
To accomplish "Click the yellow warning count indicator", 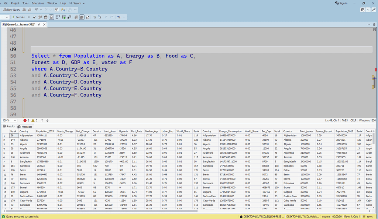I will pos(34,120).
